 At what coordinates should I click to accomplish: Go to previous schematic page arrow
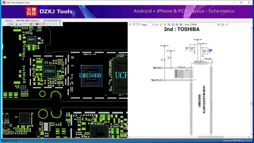click(161, 25)
